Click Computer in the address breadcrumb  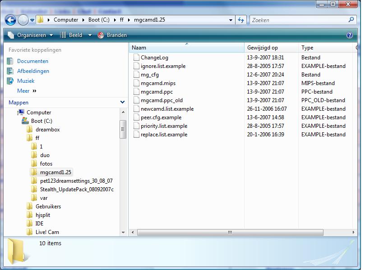pos(66,20)
